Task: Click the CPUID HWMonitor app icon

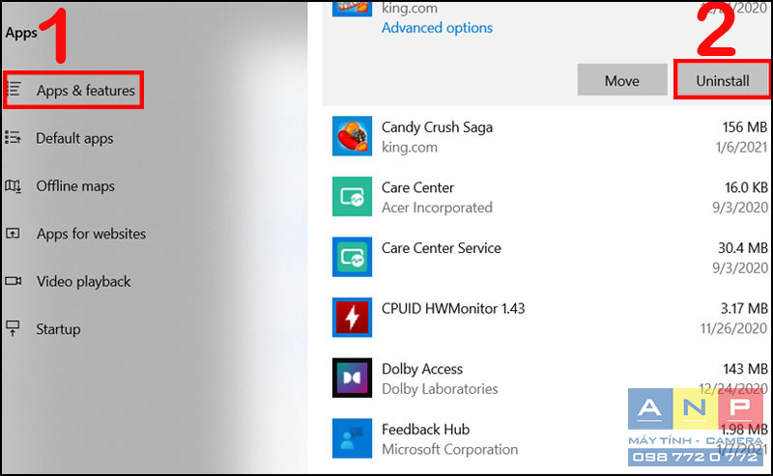Action: pyautogui.click(x=352, y=318)
